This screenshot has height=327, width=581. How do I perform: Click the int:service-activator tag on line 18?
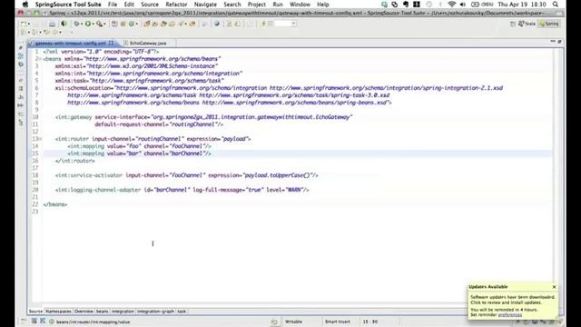coord(89,175)
